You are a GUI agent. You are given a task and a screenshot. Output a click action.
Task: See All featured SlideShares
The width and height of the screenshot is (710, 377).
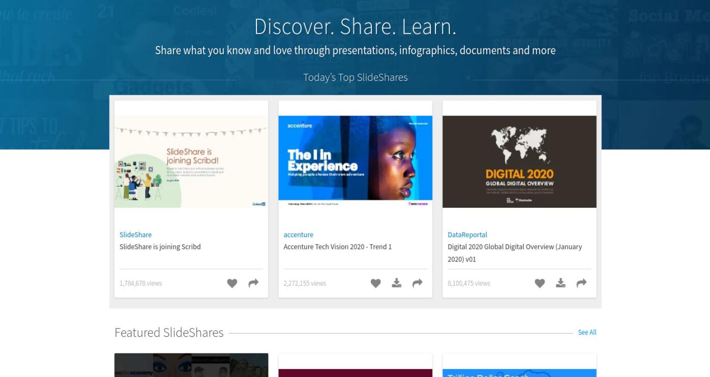[587, 332]
